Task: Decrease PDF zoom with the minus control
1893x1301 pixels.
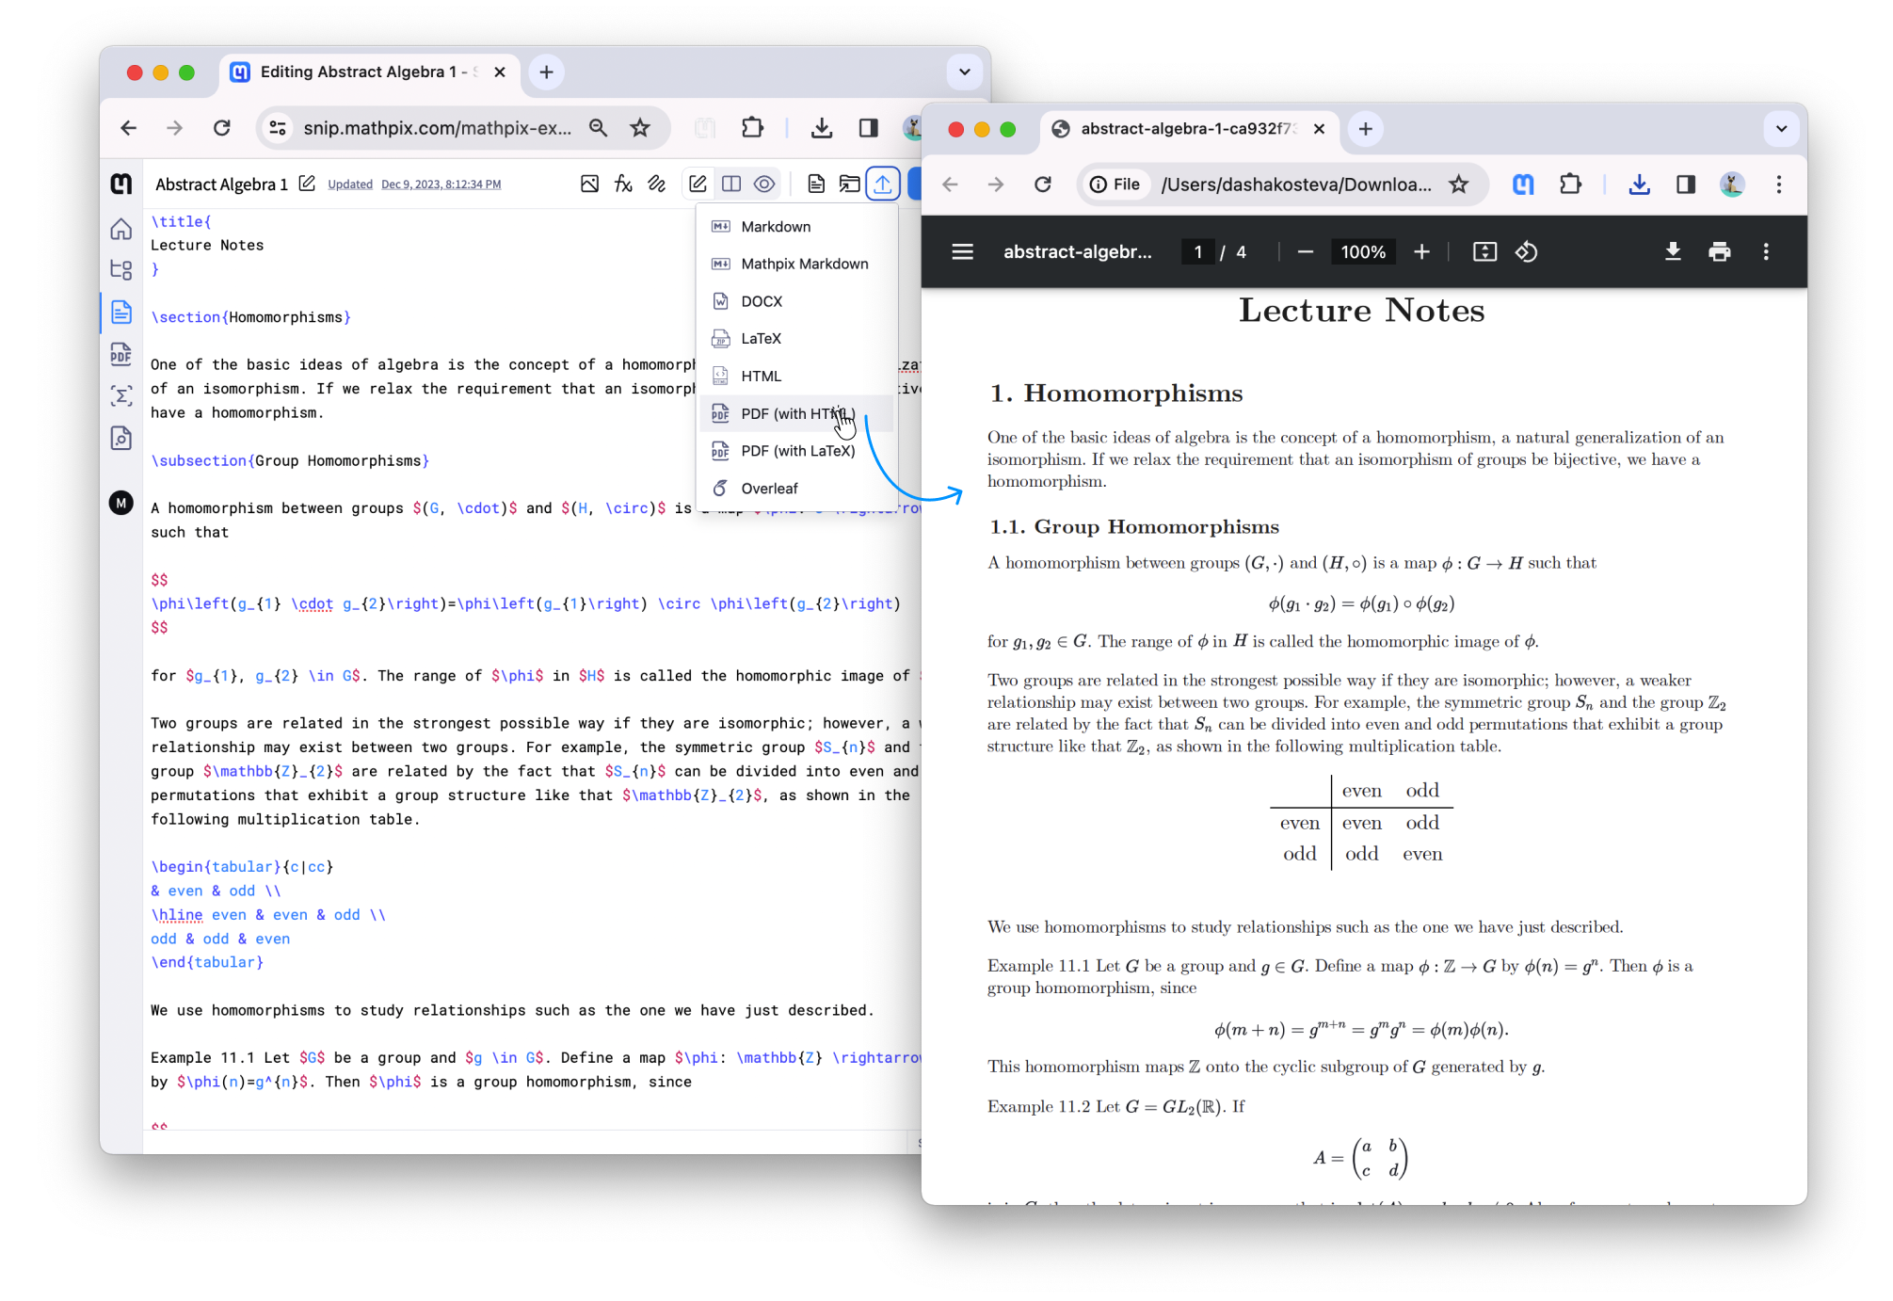Action: click(x=1305, y=251)
